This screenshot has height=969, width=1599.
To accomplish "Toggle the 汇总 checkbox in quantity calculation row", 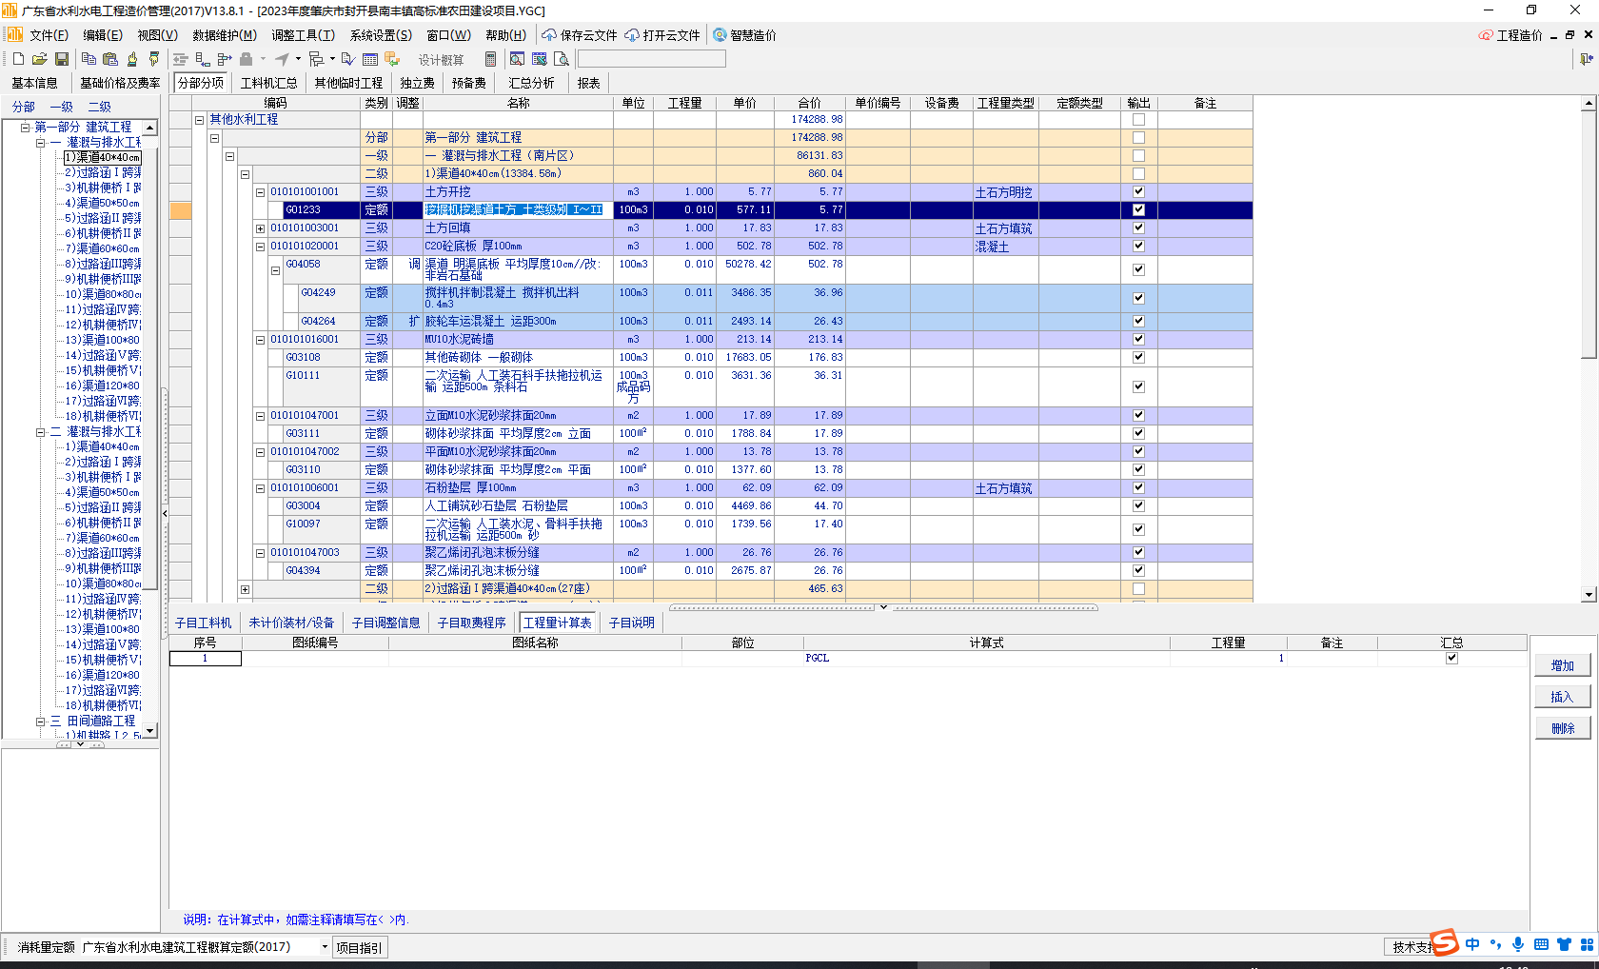I will point(1451,658).
